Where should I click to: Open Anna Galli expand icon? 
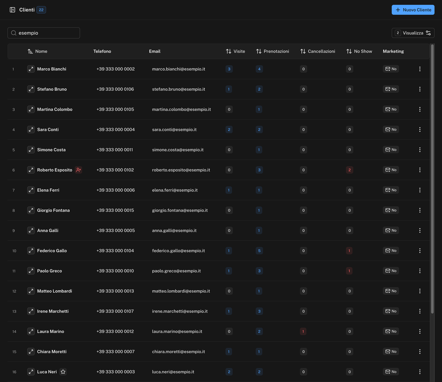[x=31, y=230]
